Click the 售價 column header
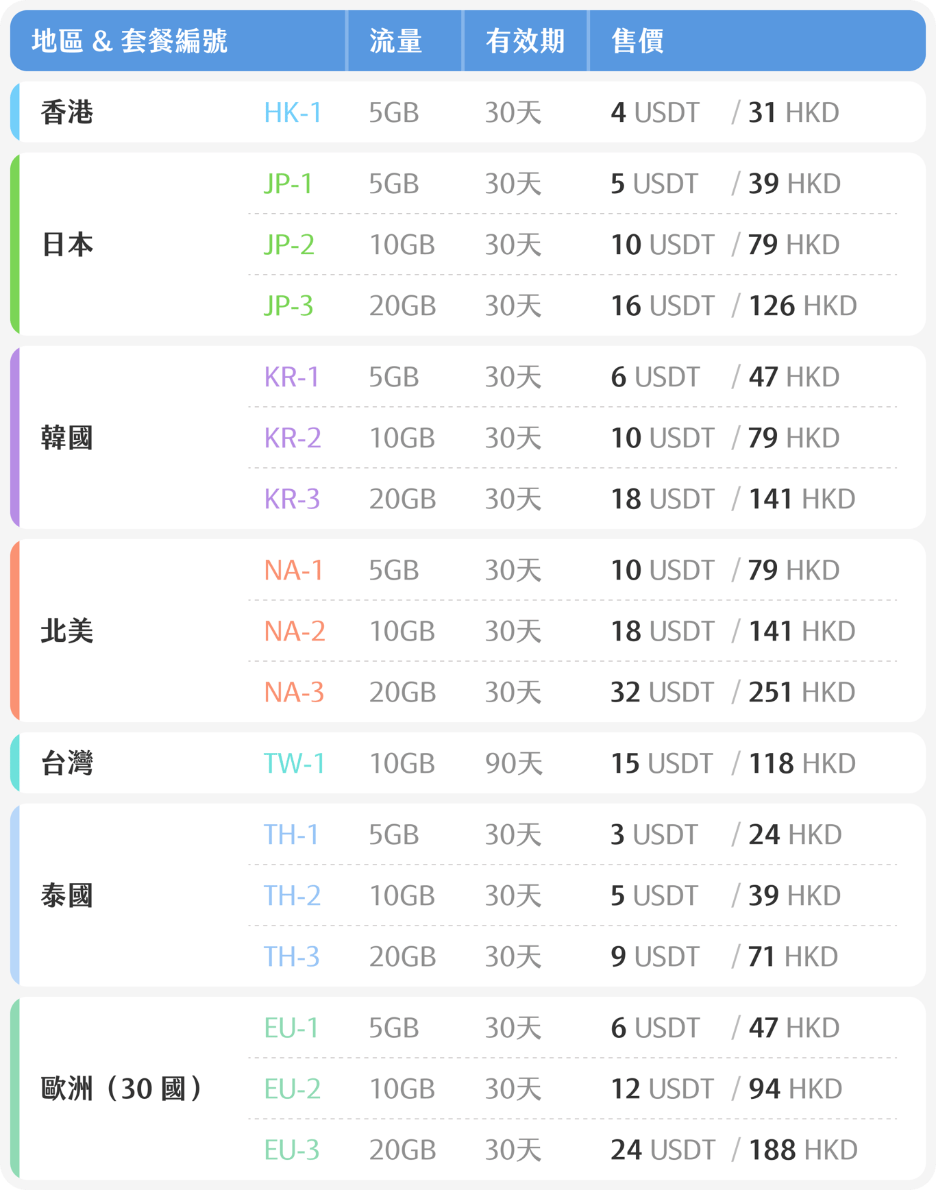The height and width of the screenshot is (1190, 936). 637,41
